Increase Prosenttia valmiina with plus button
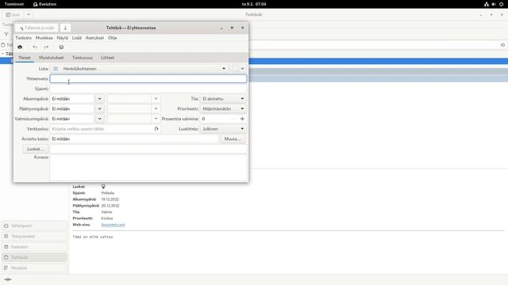Screen dimensions: 508x285 pyautogui.click(x=242, y=119)
